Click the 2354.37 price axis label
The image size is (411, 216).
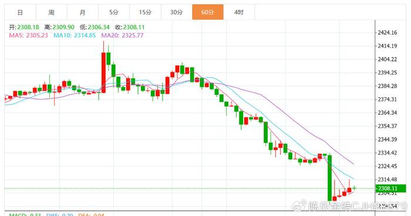388,126
